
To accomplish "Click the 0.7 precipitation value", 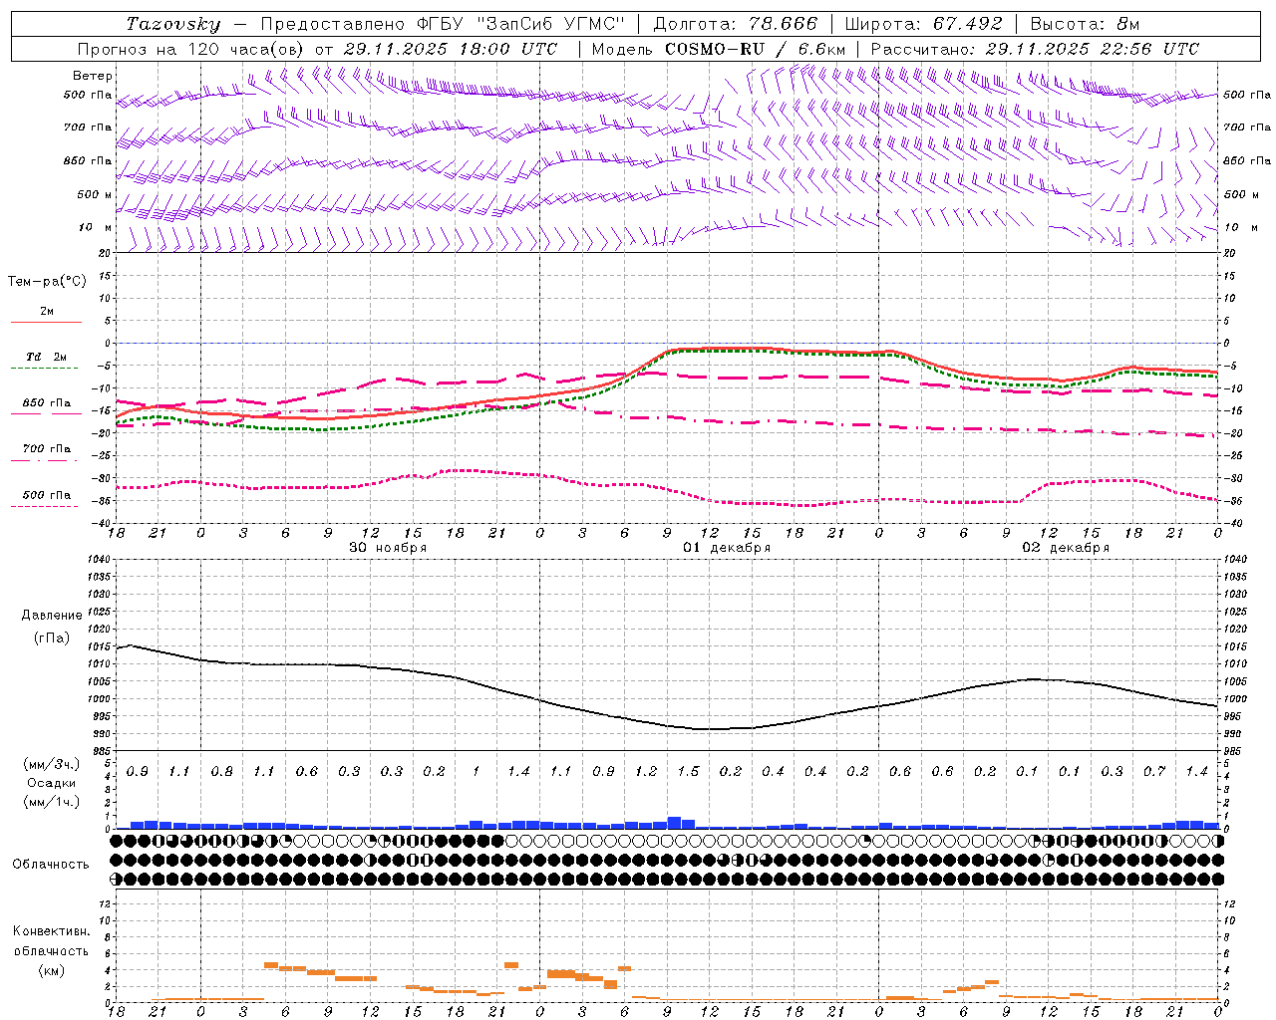I will pyautogui.click(x=1154, y=772).
